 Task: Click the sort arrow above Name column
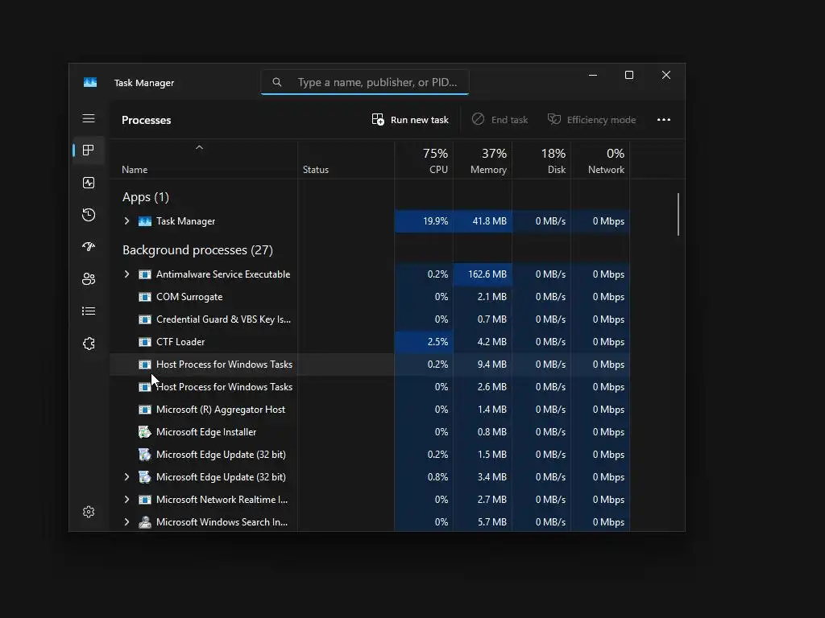click(200, 148)
